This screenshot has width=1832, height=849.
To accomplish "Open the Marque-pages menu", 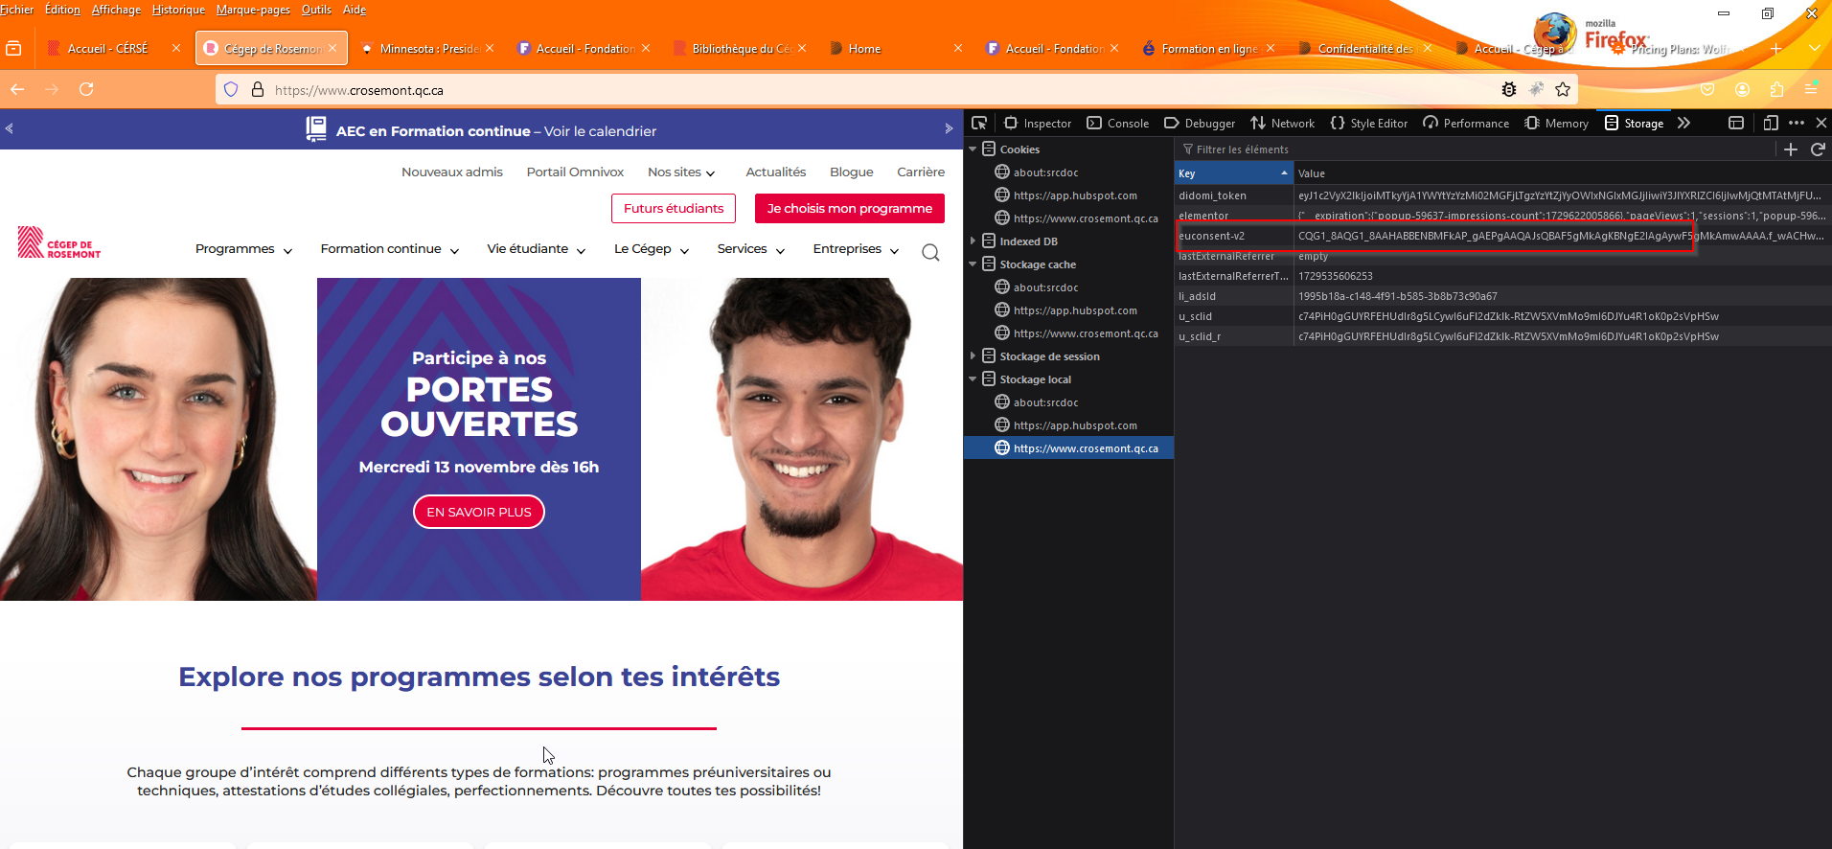I will (x=253, y=10).
